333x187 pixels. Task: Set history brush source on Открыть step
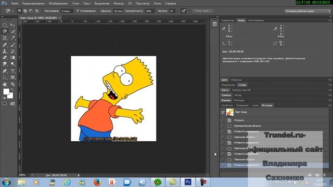coord(223,120)
